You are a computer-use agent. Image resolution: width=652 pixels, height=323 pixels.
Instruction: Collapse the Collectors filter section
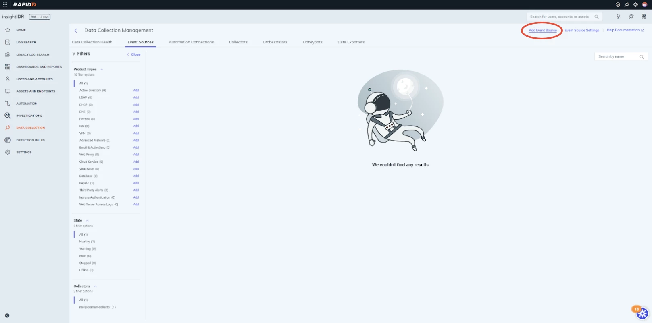tap(95, 286)
